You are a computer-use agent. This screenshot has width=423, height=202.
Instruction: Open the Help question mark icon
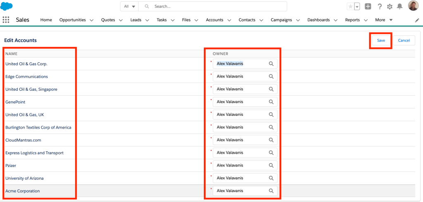[x=380, y=7]
